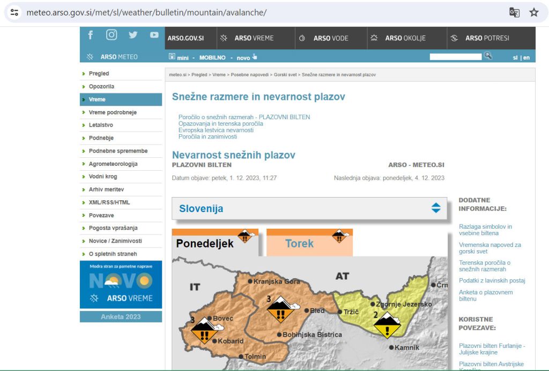549x371 pixels.
Task: Open ARSO Twitter page icon
Action: (x=133, y=35)
